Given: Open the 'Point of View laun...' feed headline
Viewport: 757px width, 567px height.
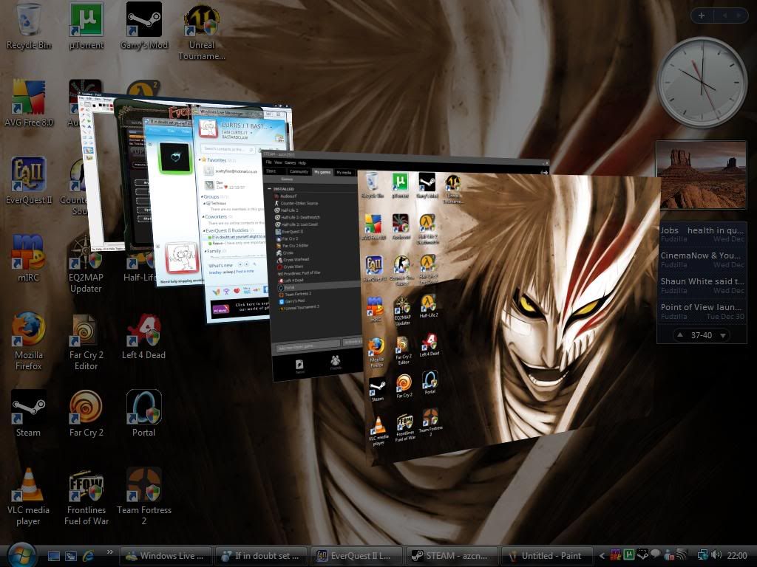Looking at the screenshot, I should pos(702,311).
